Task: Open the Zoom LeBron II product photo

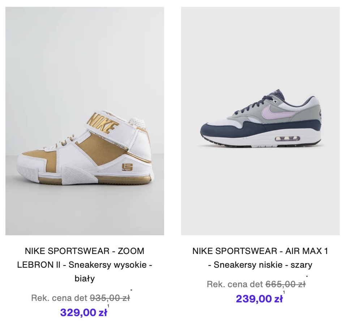Action: click(x=85, y=121)
